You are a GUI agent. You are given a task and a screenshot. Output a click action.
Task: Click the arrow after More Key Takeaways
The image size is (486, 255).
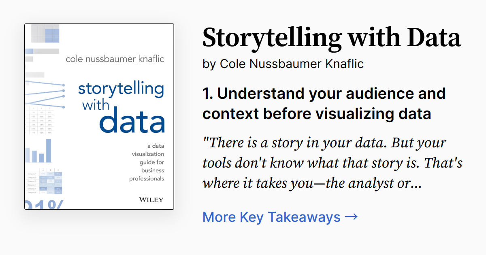point(351,217)
